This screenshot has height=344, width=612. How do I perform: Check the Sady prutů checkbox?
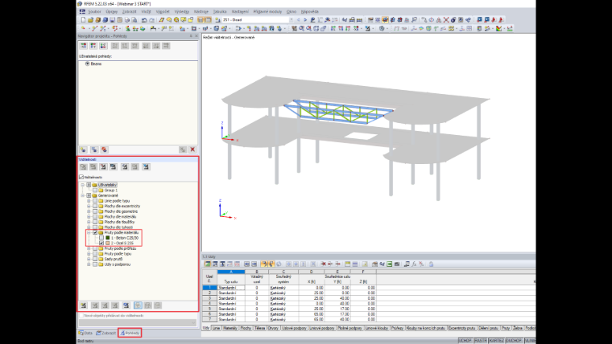[95, 259]
